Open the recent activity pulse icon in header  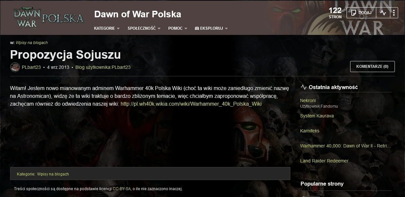tap(383, 13)
